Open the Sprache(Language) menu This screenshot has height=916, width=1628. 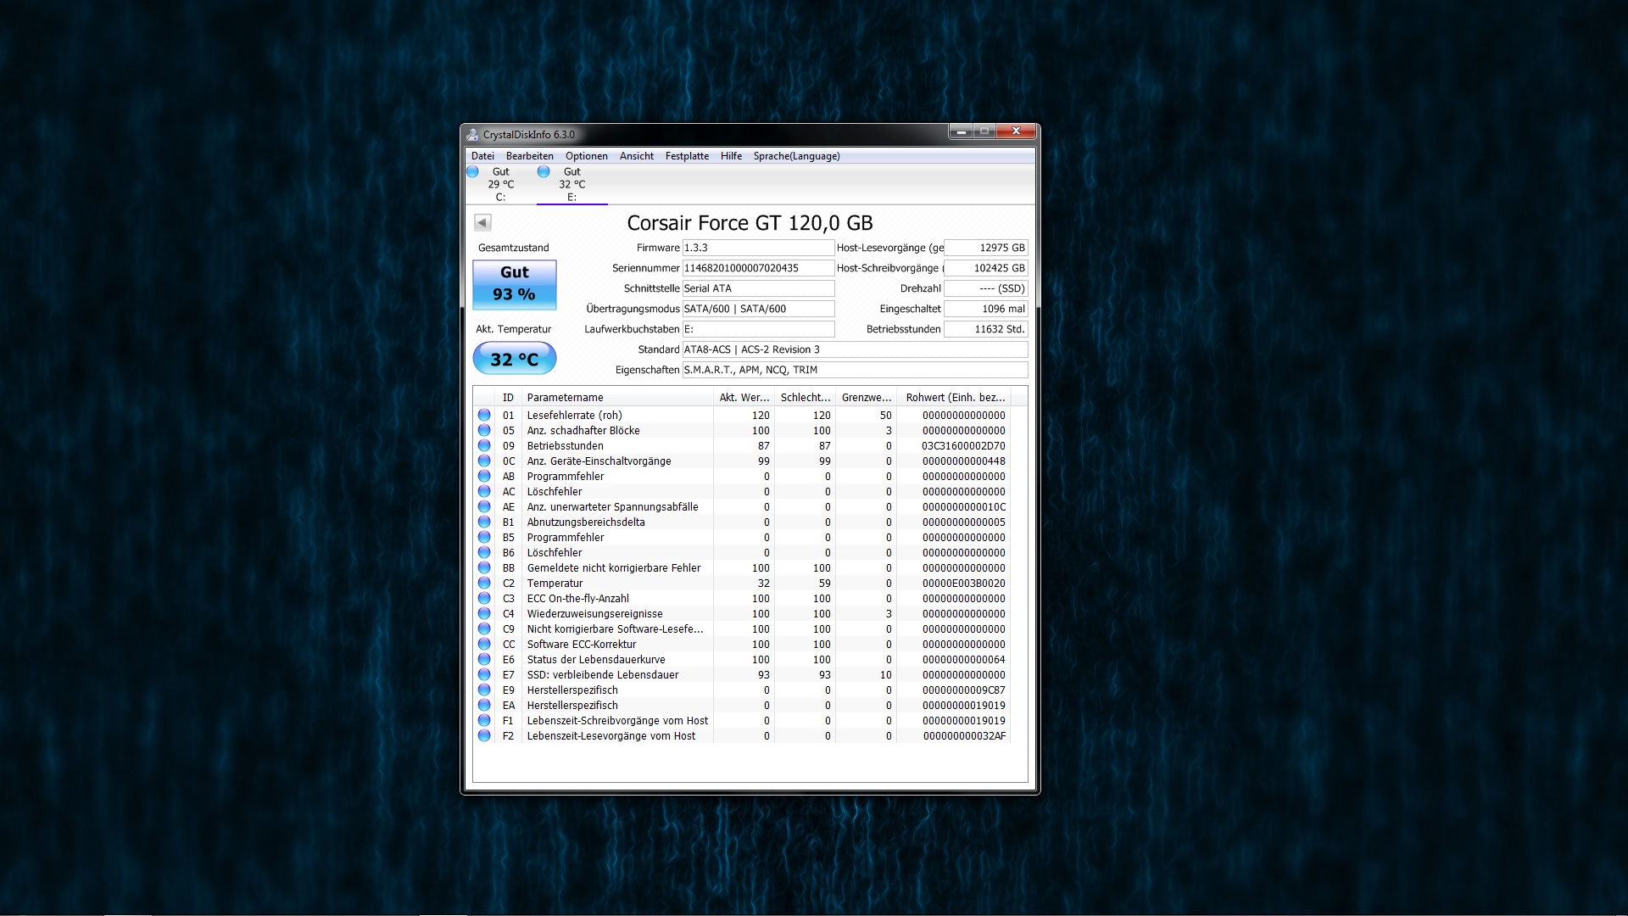coord(796,156)
